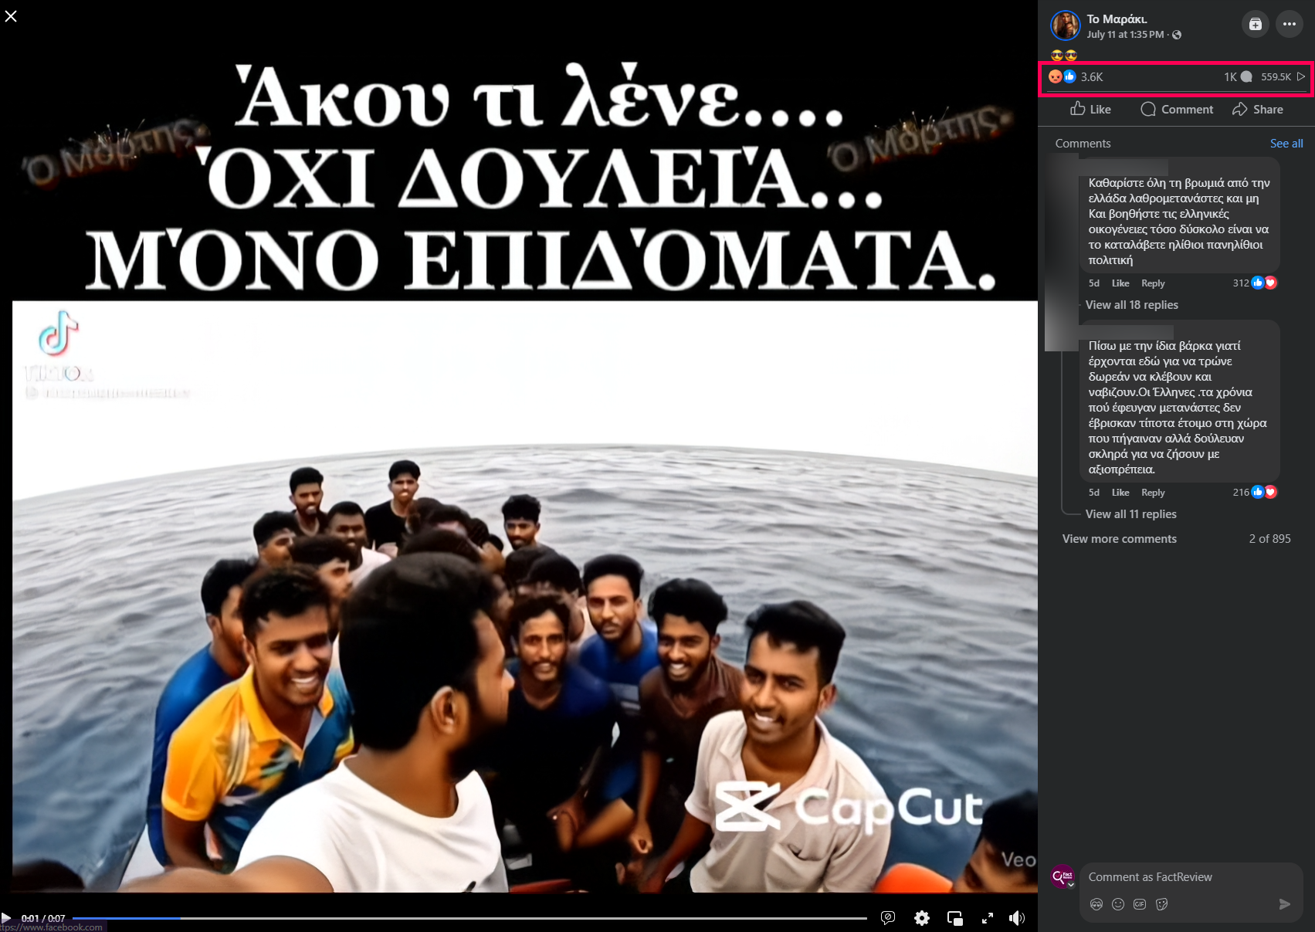Play the paused video
This screenshot has height=932, width=1315.
point(7,918)
